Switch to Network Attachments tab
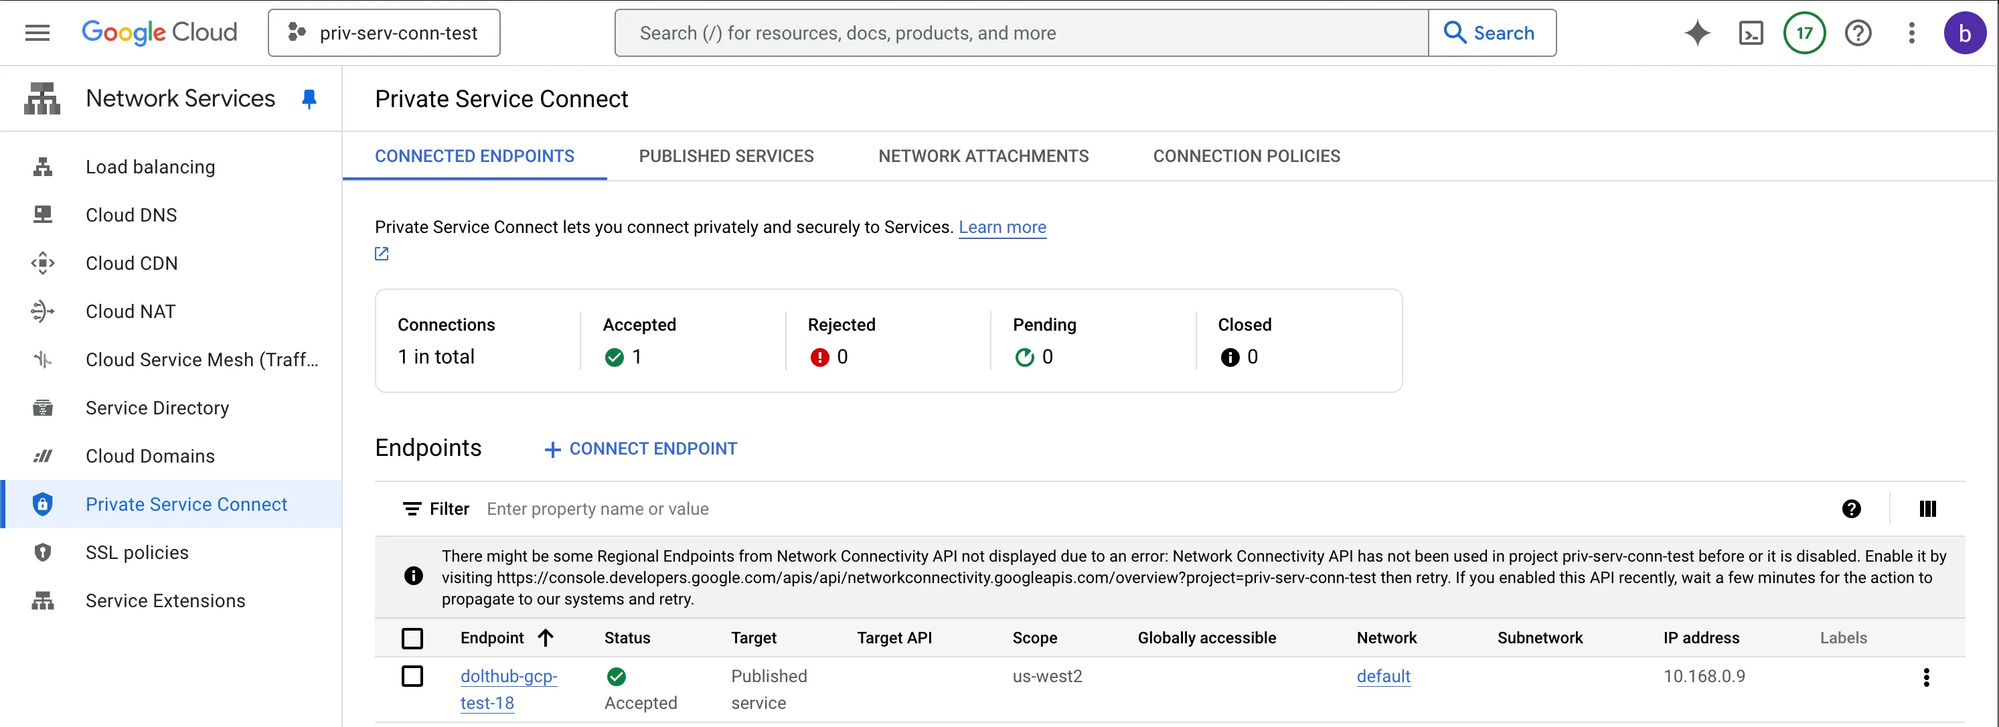1999x727 pixels. point(982,156)
